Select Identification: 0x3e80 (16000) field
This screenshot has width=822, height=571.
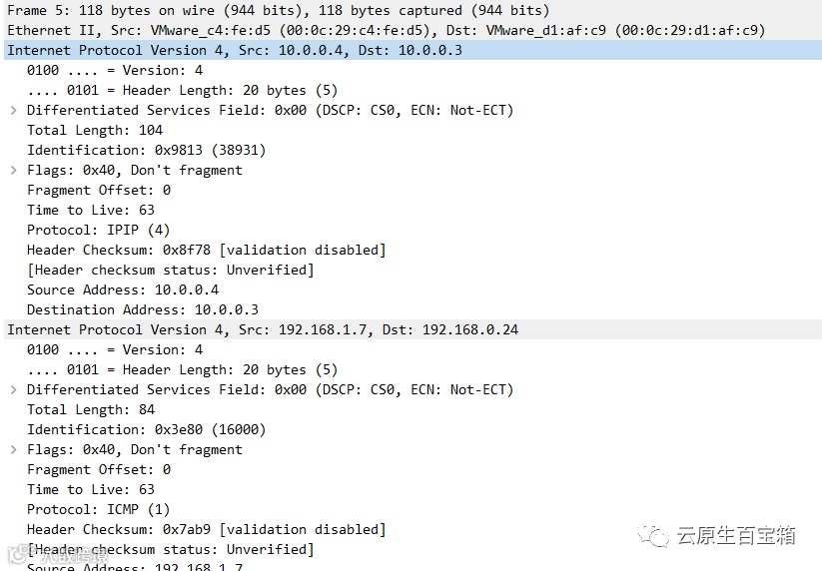coord(146,430)
